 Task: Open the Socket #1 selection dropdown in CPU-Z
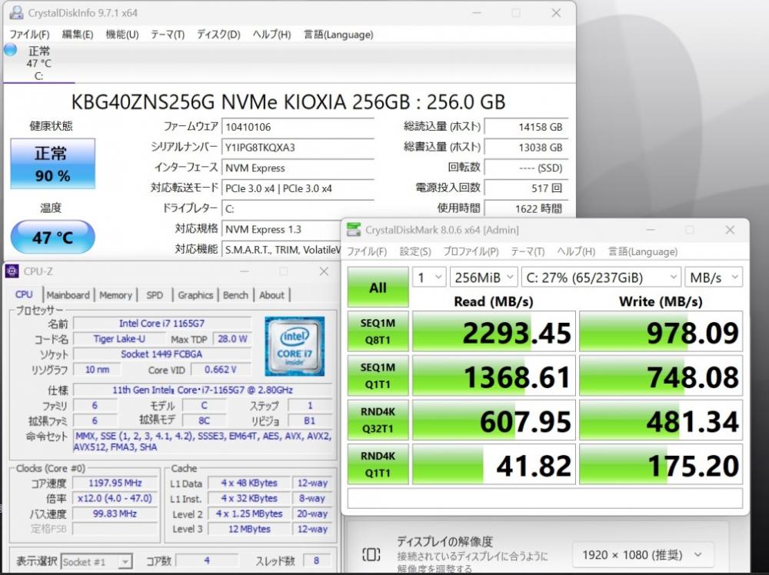click(96, 561)
